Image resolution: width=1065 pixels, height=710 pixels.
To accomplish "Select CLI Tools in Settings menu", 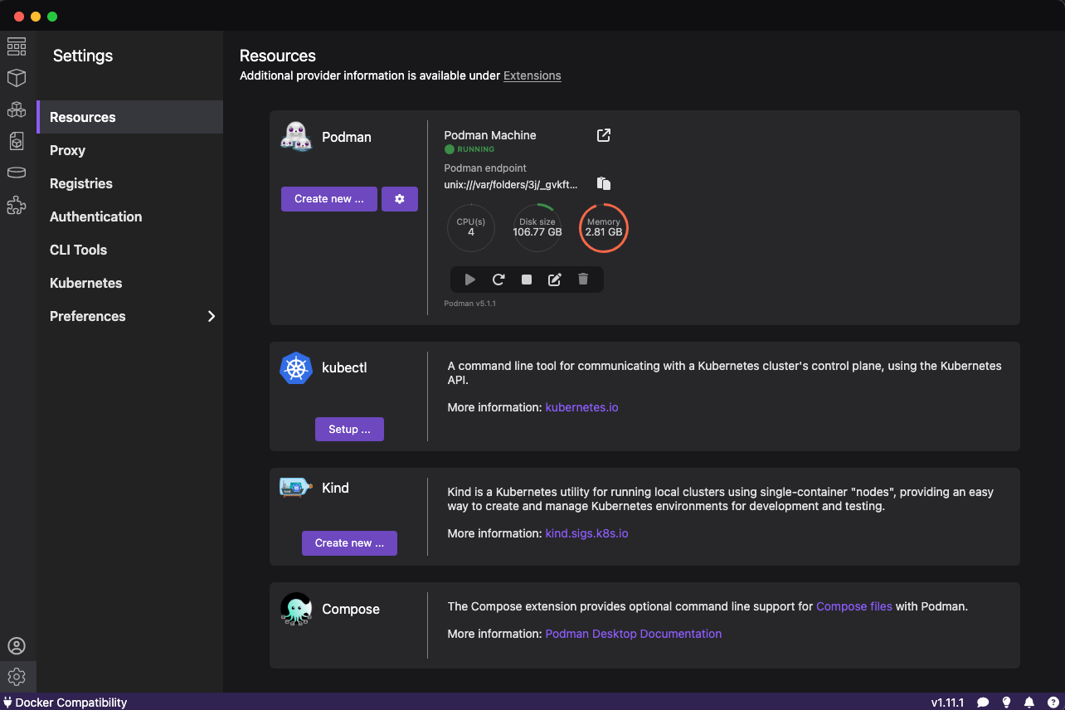I will point(130,250).
